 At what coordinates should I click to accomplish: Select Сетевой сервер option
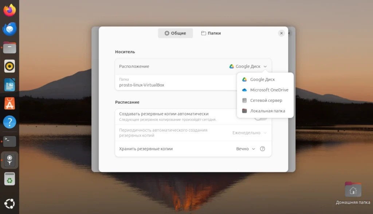(x=265, y=100)
